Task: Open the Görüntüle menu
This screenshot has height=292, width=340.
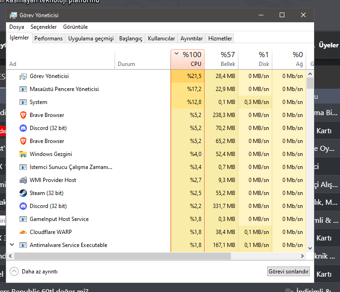Action: pyautogui.click(x=76, y=27)
